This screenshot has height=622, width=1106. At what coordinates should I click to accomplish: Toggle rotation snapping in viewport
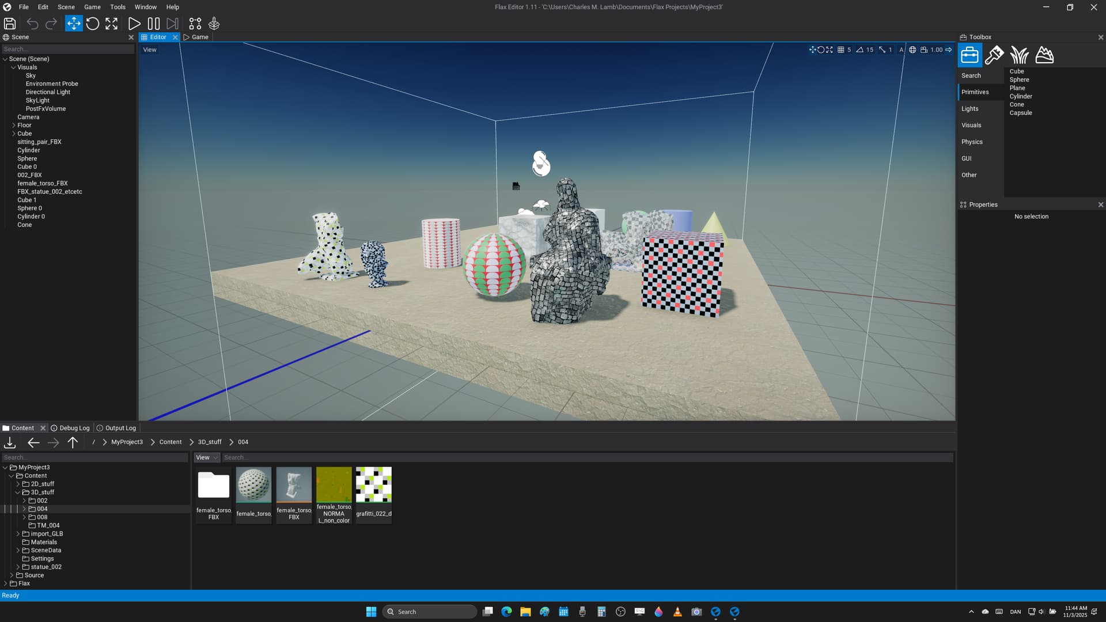pos(860,50)
